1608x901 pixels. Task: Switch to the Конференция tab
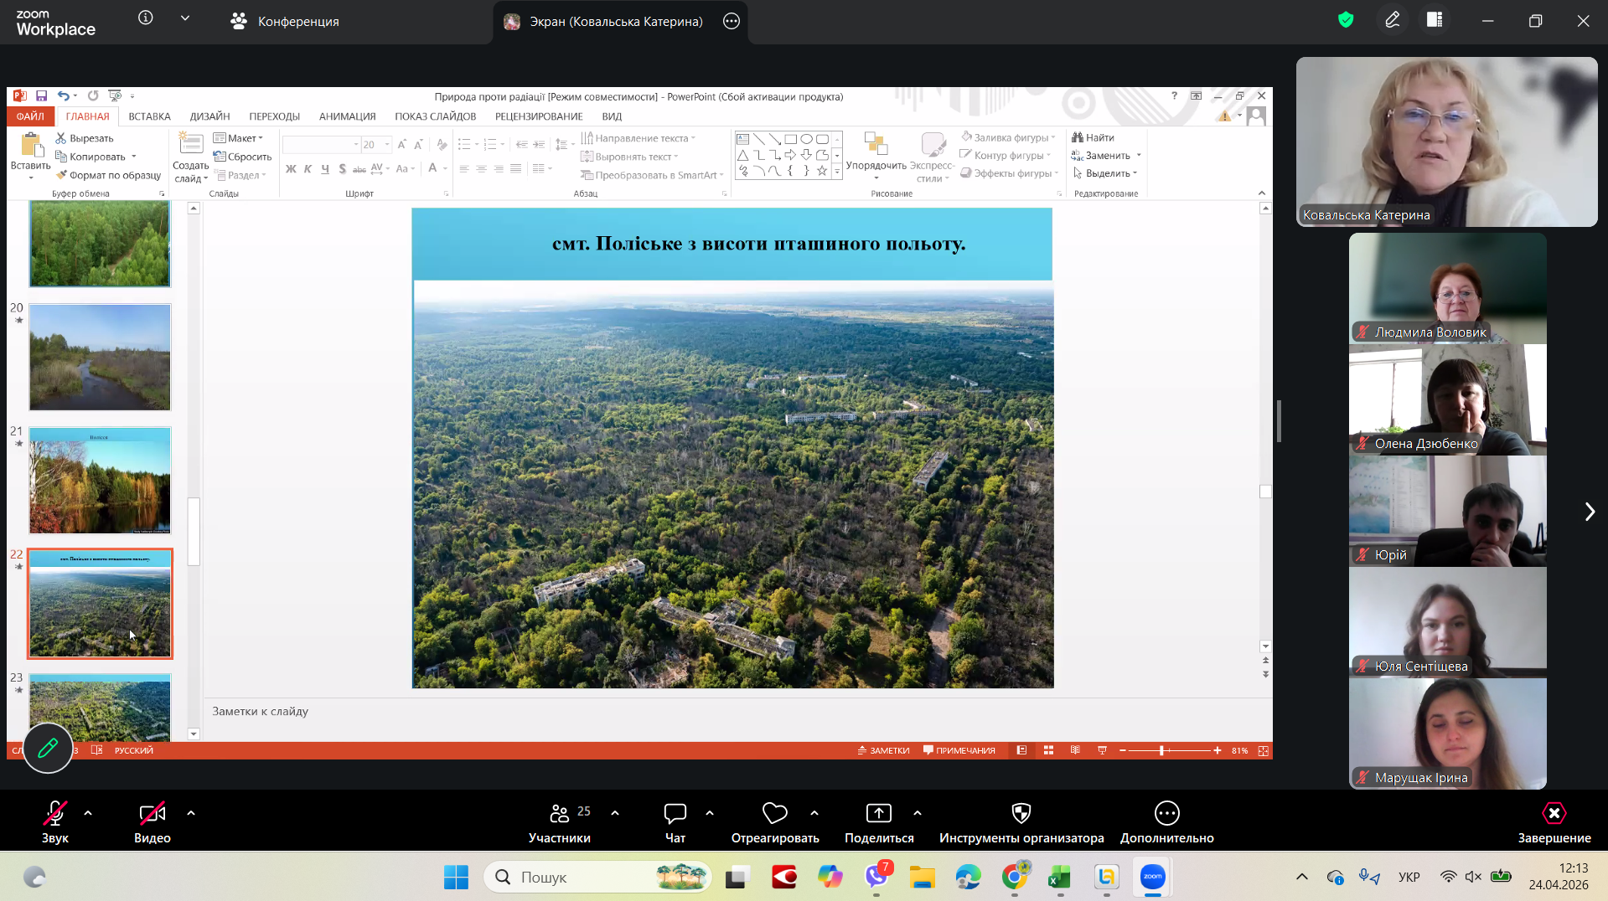pos(285,22)
